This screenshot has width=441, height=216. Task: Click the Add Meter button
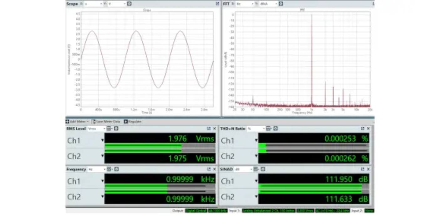(77, 121)
